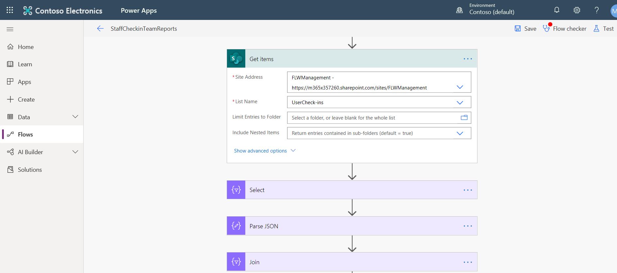Click the Select action icon
Image resolution: width=617 pixels, height=273 pixels.
coord(236,190)
